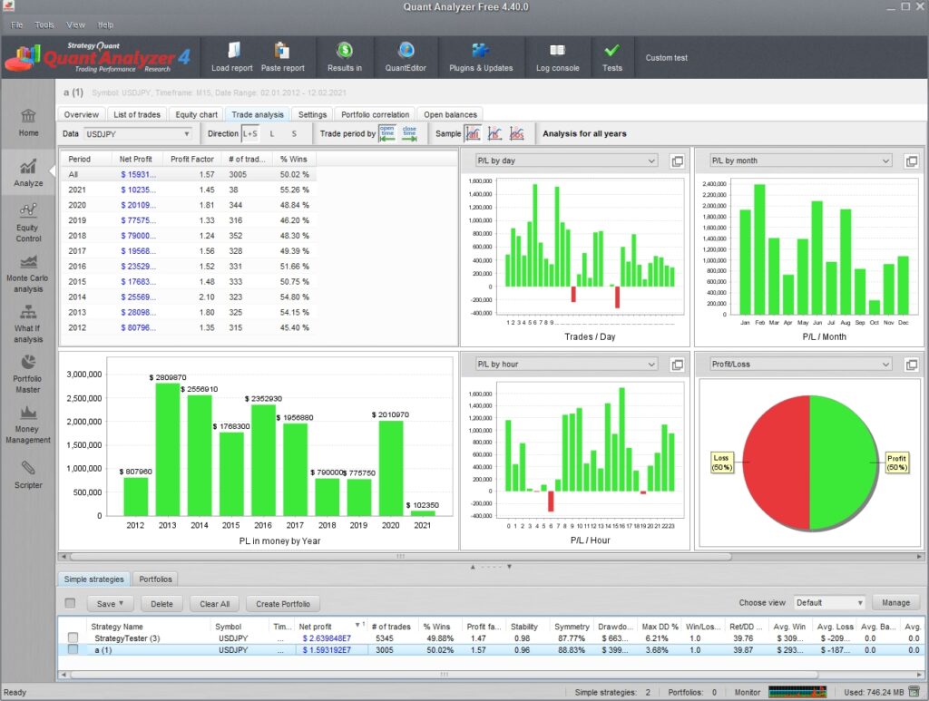929x701 pixels.
Task: Select the first Sample chart icon
Action: click(473, 133)
